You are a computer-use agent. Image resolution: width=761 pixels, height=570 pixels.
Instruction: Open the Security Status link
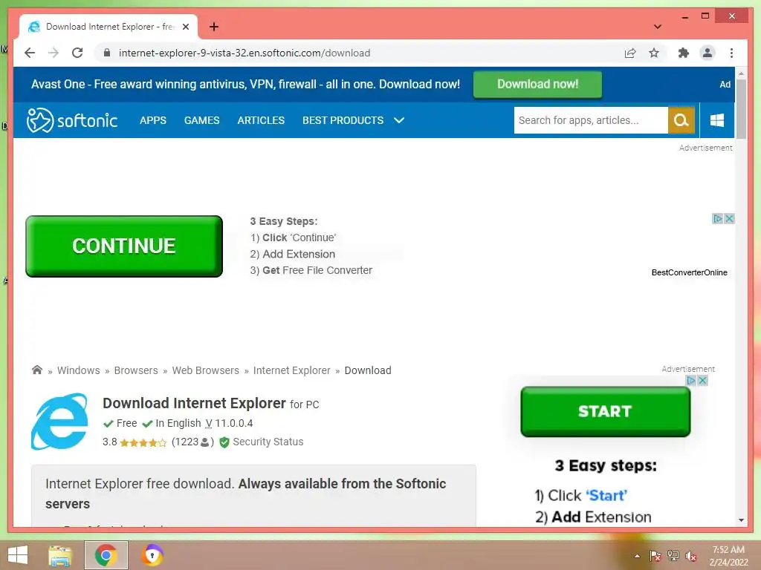(x=268, y=442)
